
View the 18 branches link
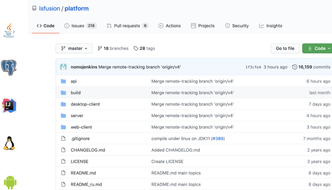[113, 48]
